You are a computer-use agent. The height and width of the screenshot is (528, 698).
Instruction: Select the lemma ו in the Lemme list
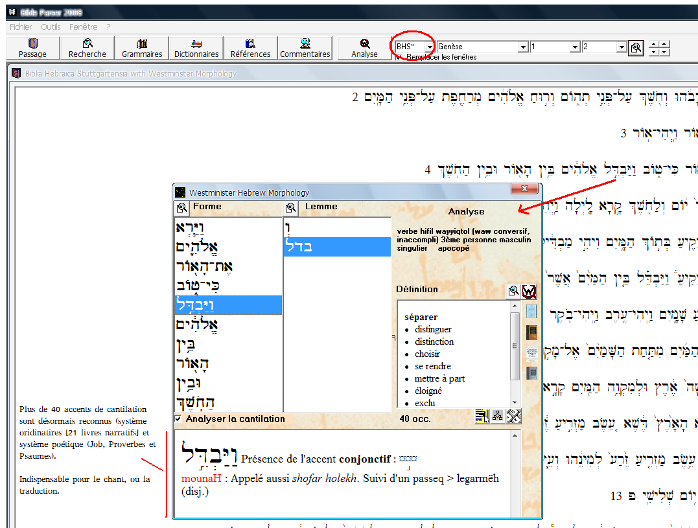[x=337, y=228]
